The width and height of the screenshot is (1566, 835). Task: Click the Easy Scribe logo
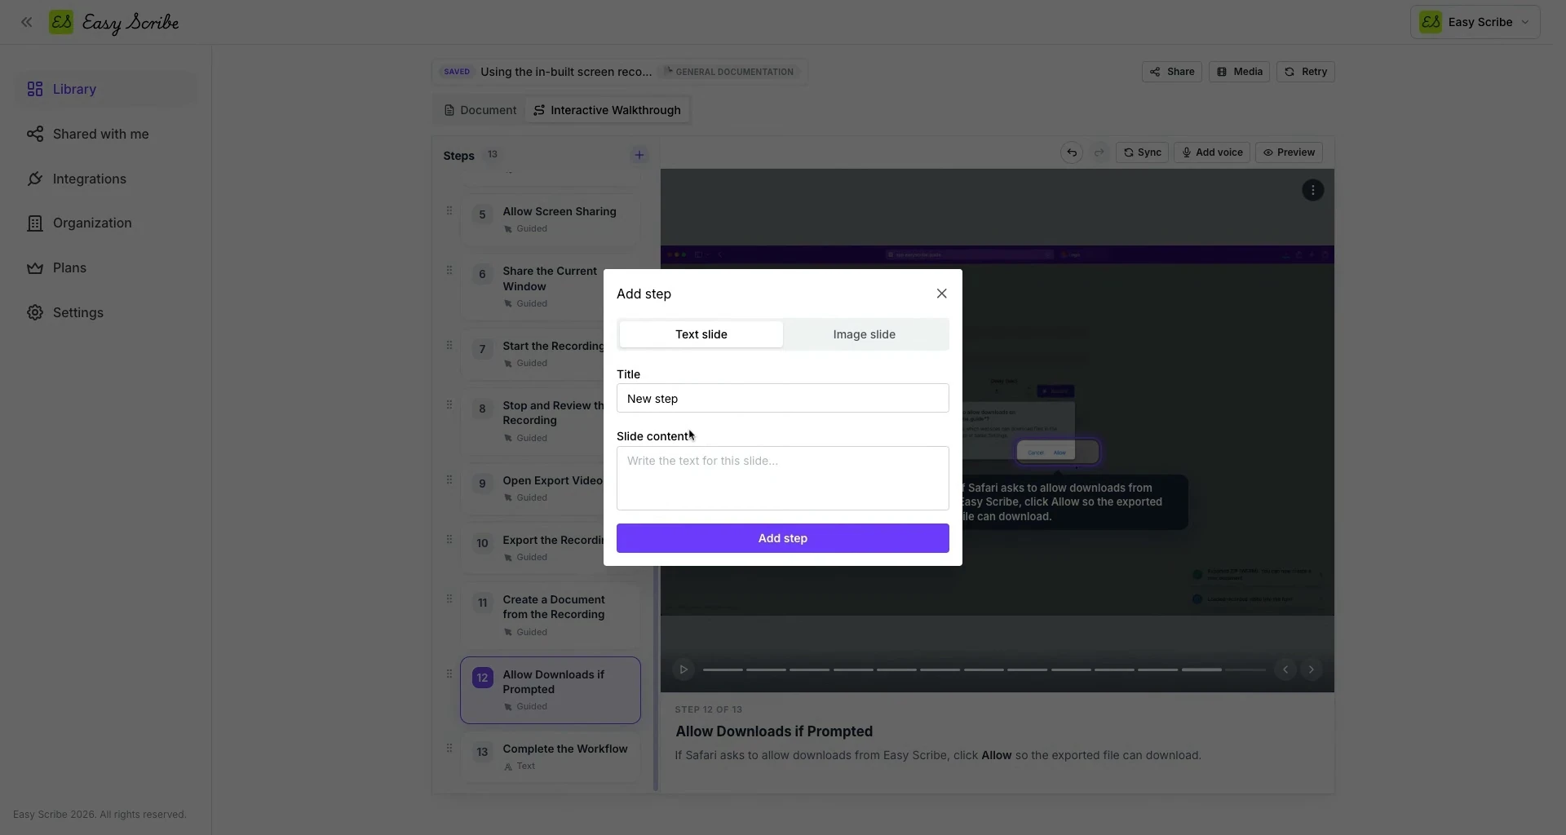pos(114,22)
